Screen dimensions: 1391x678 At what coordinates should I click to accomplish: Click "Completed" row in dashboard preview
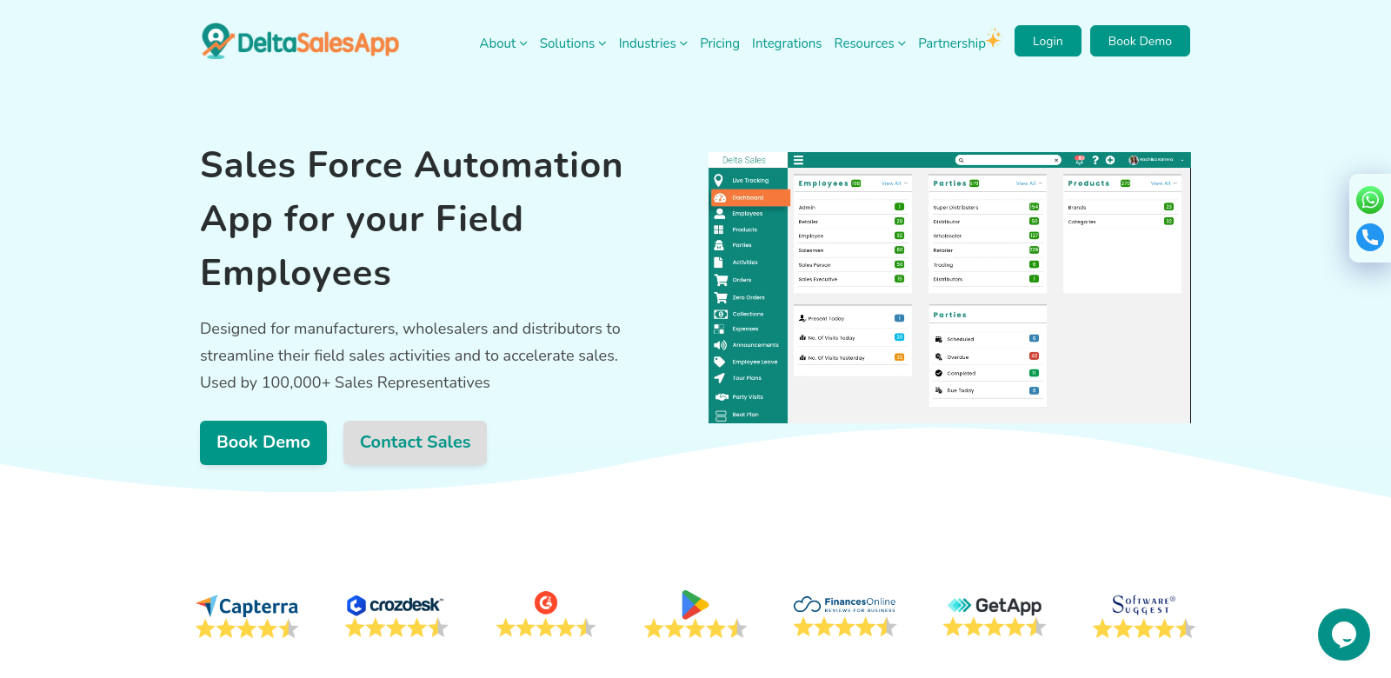point(986,373)
